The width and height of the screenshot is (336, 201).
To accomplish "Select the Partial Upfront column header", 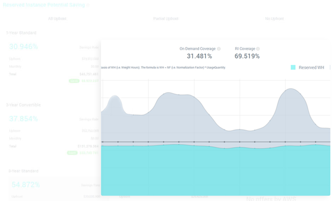I will point(166,19).
